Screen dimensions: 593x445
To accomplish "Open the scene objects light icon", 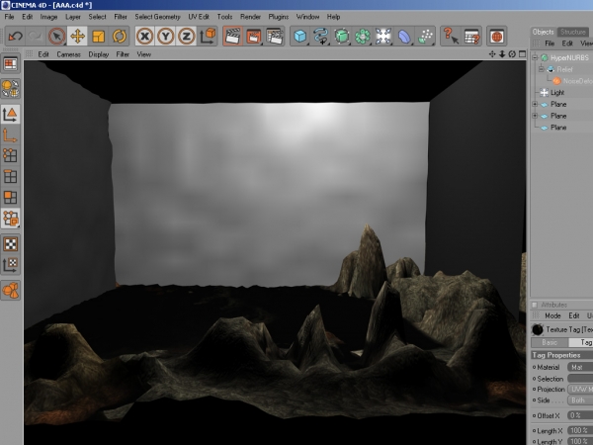I will click(383, 37).
